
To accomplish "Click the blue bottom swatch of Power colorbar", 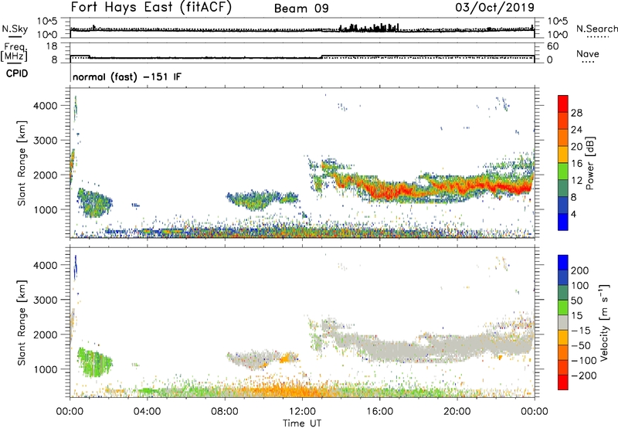I will (x=563, y=222).
